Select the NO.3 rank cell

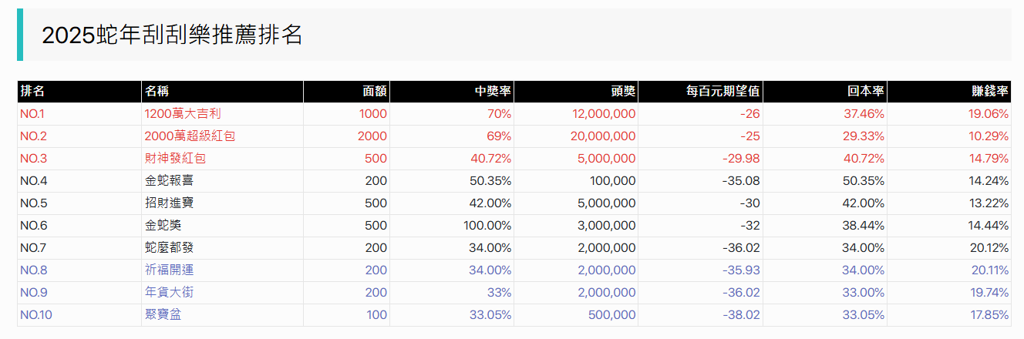[79, 159]
